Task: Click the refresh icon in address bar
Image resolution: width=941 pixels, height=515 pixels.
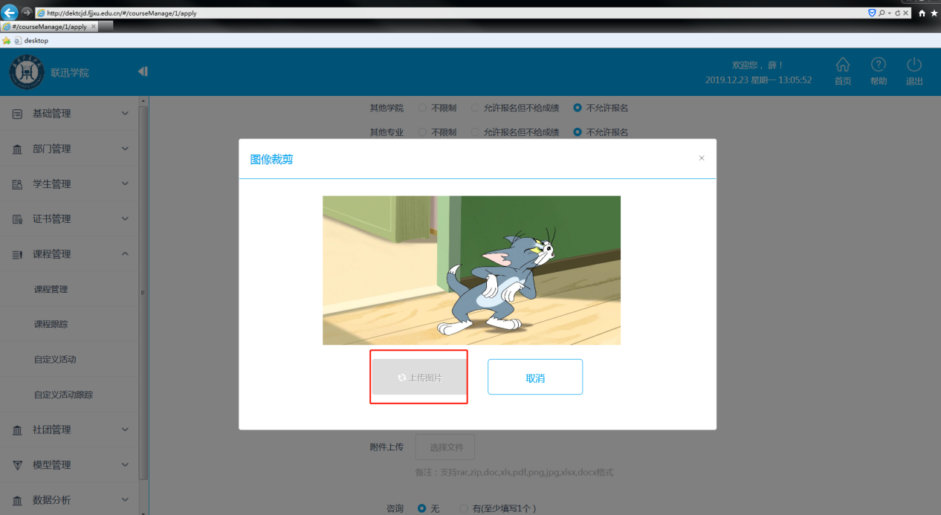Action: pyautogui.click(x=898, y=13)
